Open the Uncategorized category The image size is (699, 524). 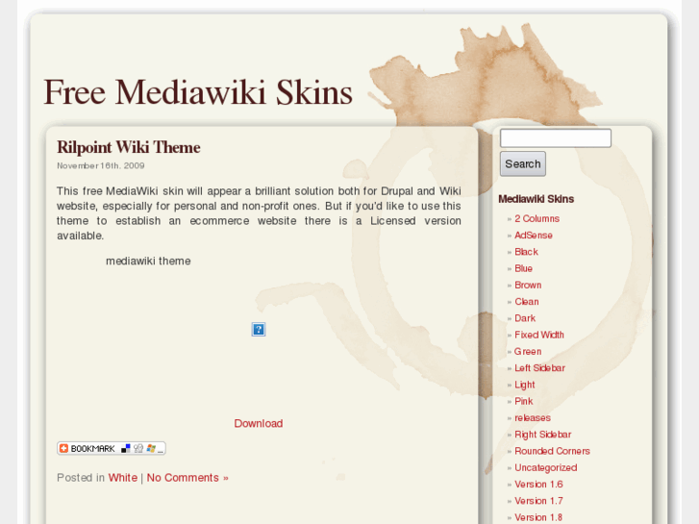(546, 468)
